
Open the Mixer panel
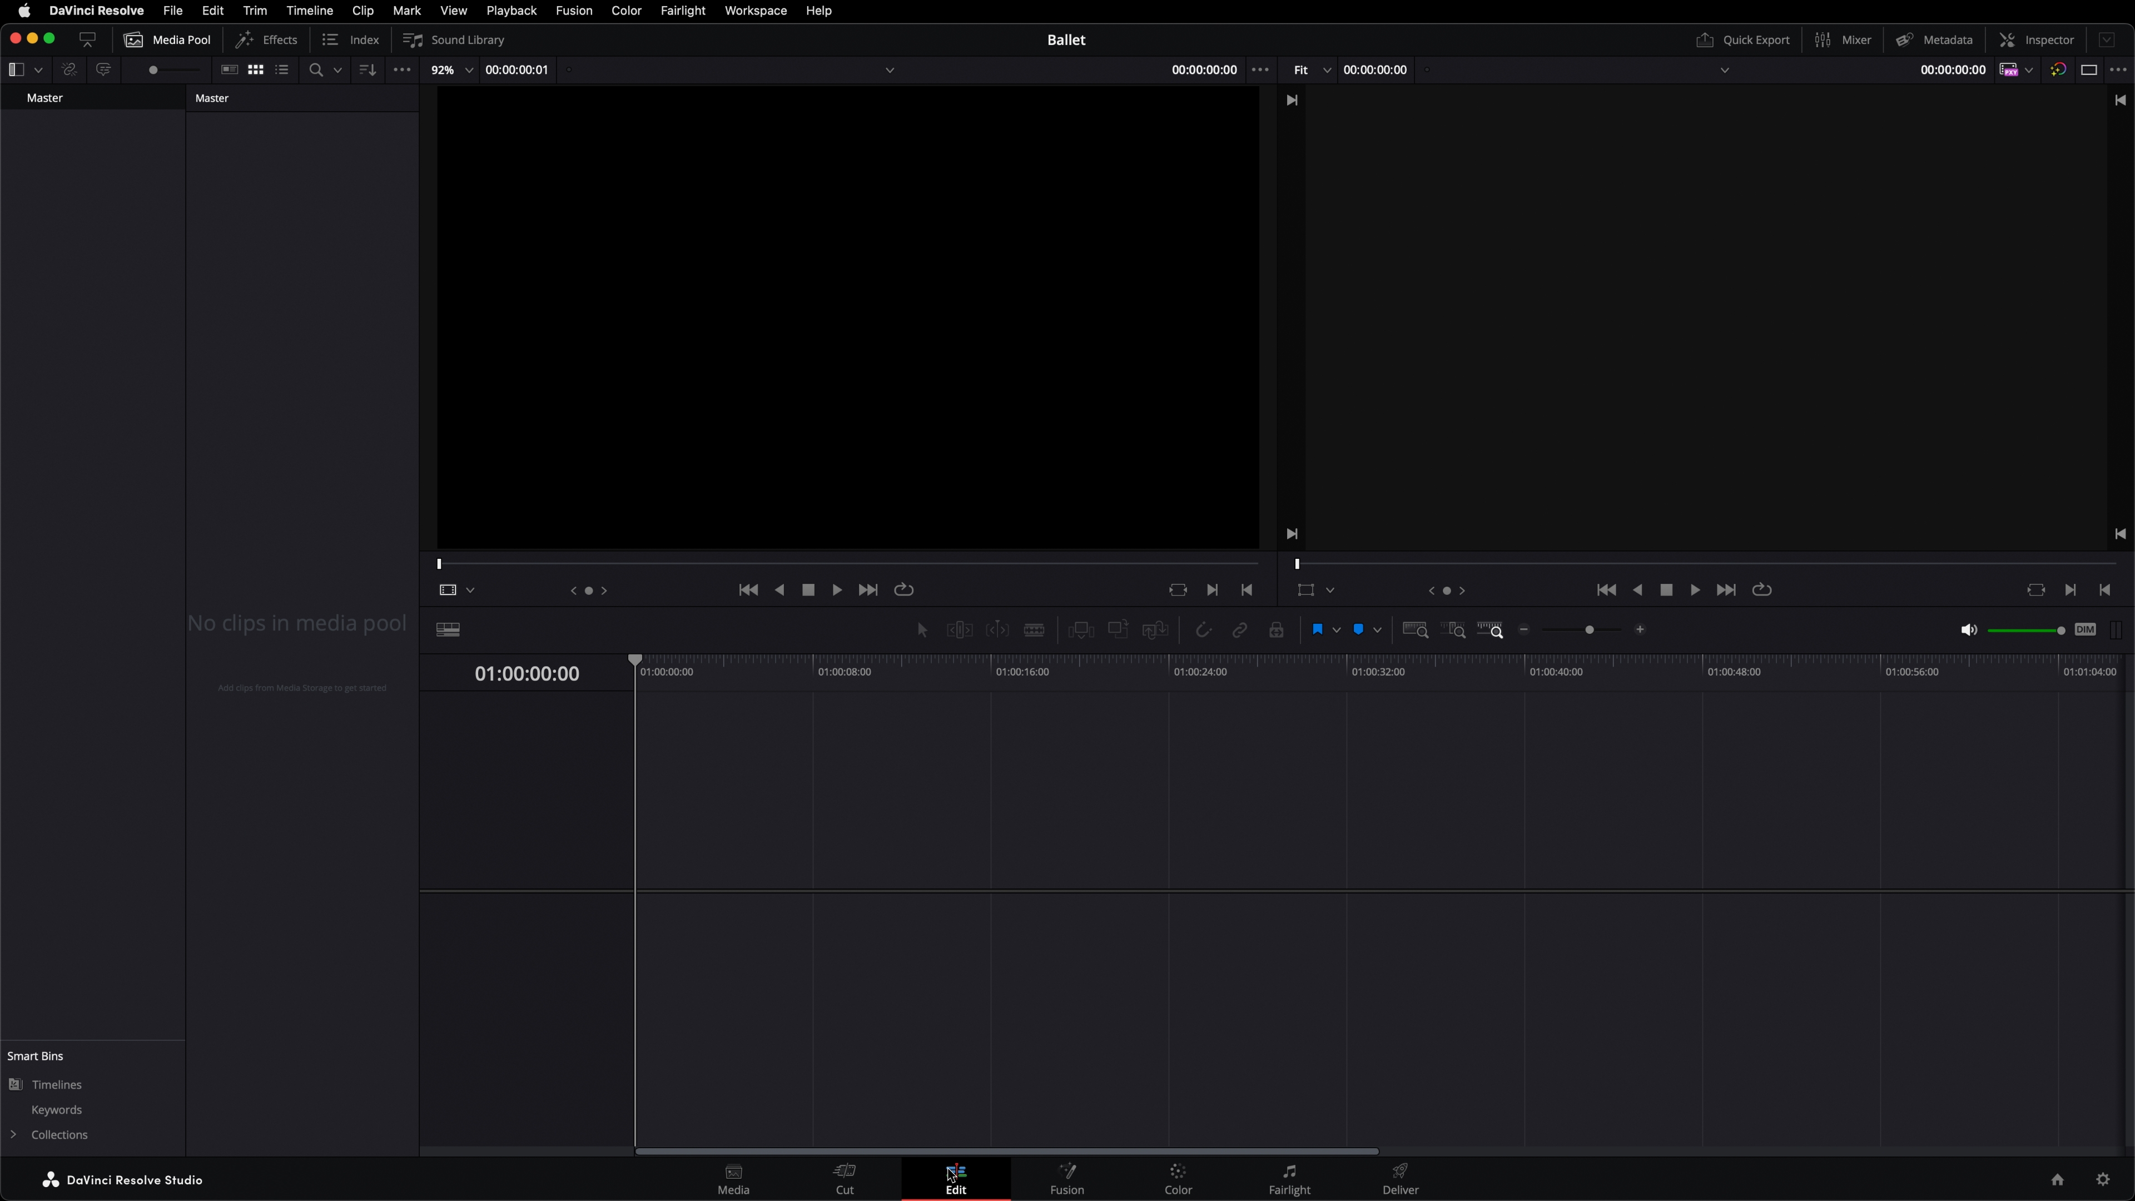point(1843,40)
